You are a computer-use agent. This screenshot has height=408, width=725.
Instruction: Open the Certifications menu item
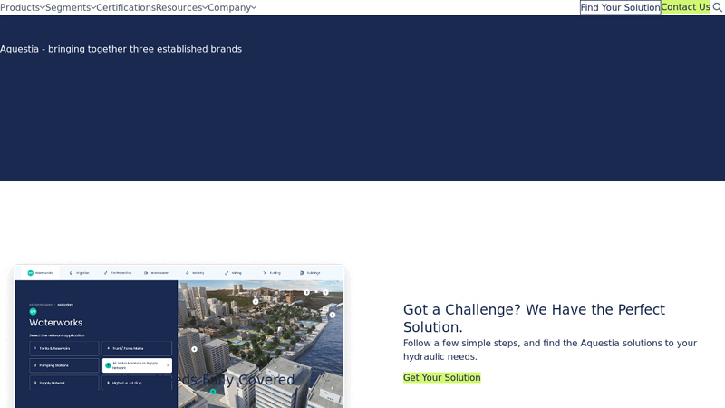125,7
